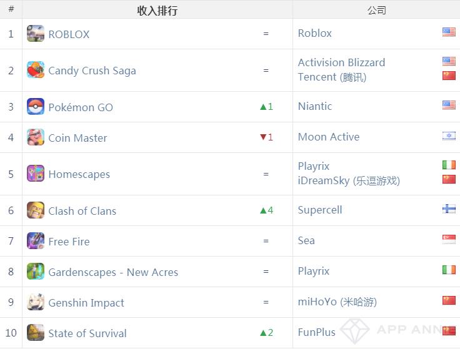The width and height of the screenshot is (460, 349).
Task: Click the Supercell company name
Action: pos(320,210)
